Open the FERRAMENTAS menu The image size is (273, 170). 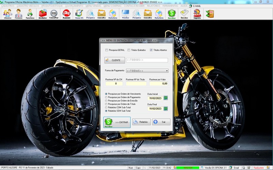tap(170, 6)
